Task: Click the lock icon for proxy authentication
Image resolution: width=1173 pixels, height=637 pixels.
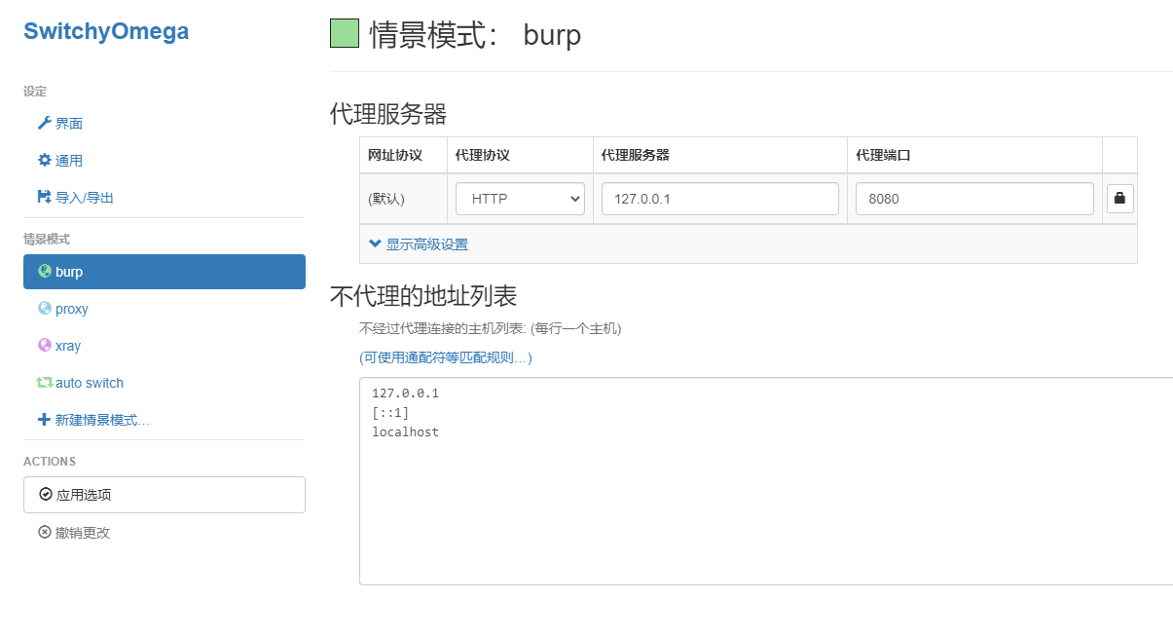Action: pyautogui.click(x=1119, y=199)
